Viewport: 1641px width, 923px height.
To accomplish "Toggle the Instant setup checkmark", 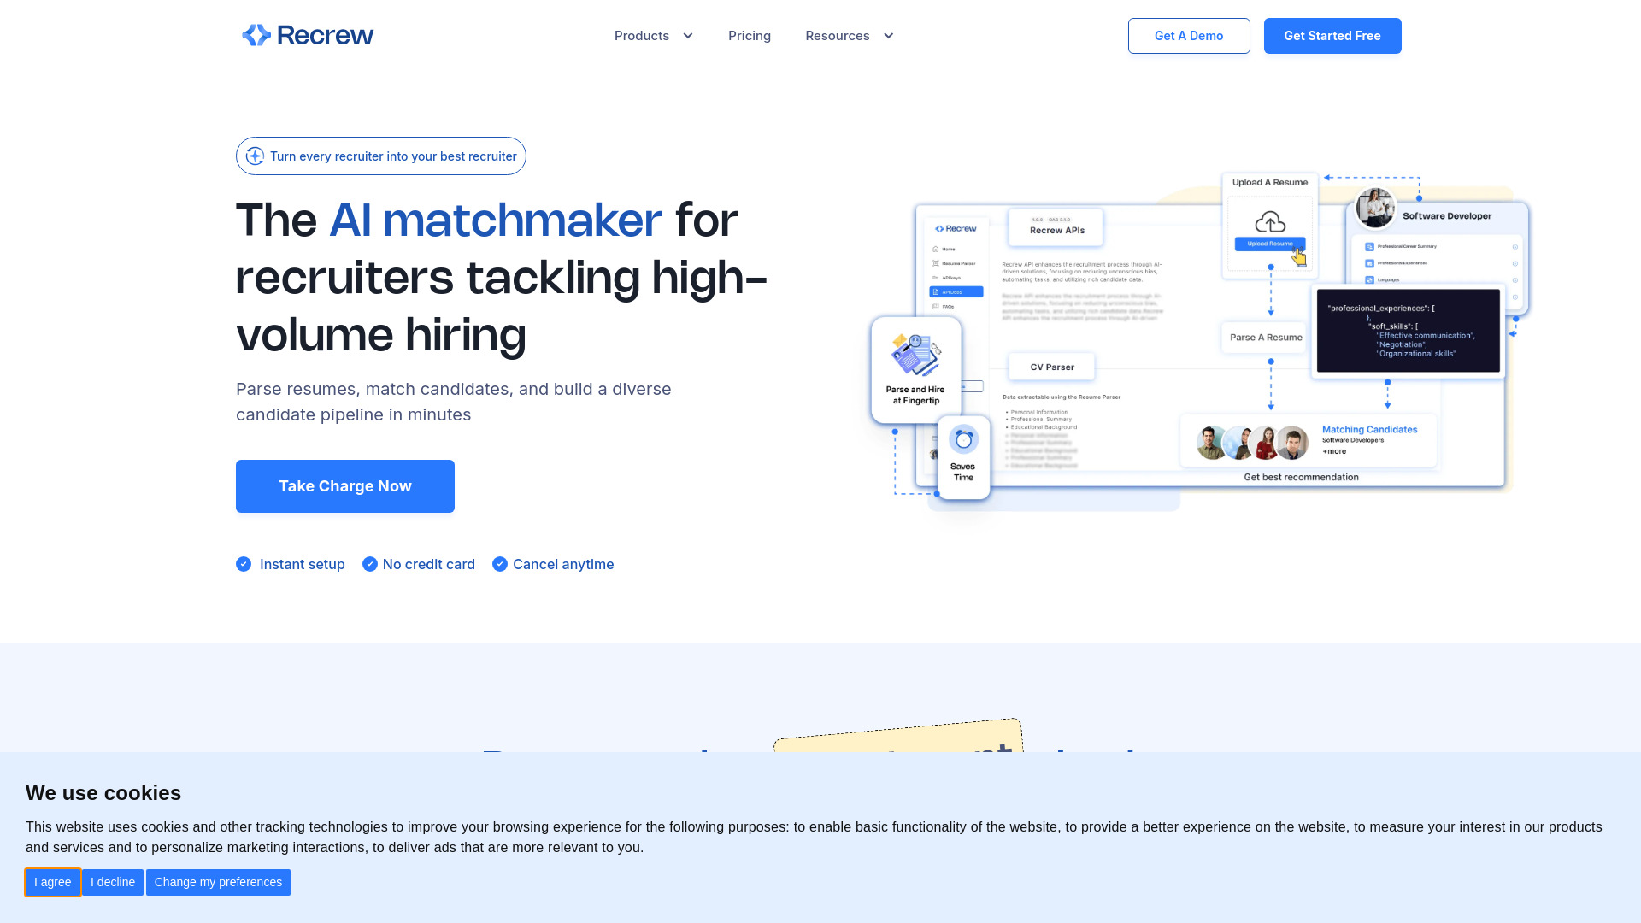I will [x=243, y=563].
